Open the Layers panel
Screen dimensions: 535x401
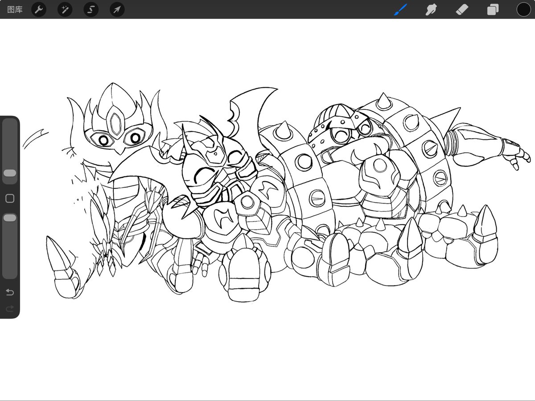(x=493, y=9)
